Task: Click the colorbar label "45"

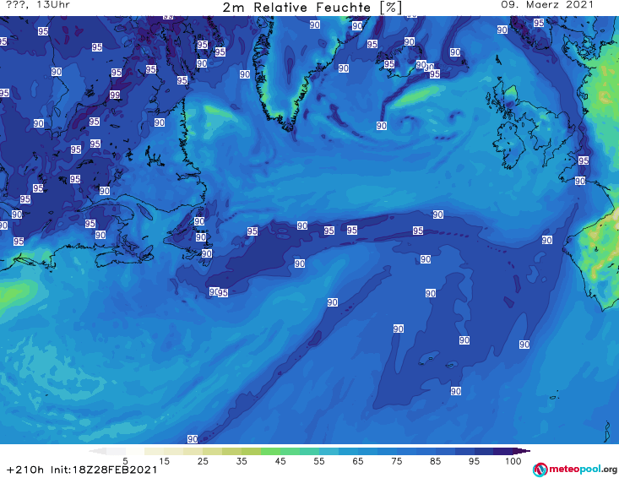Action: click(x=280, y=461)
